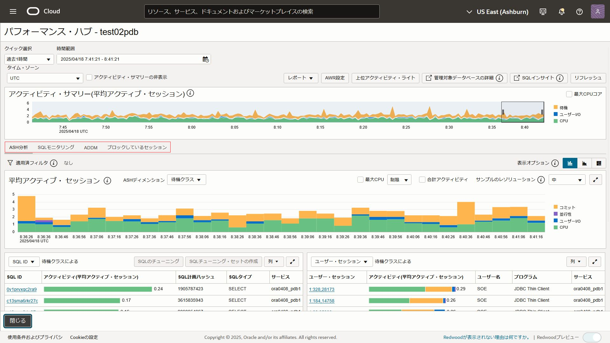Open the 過去1時間 quick select dropdown
The image size is (610, 343).
pyautogui.click(x=29, y=59)
